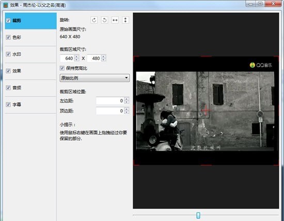Click the 顶边距 input field
This screenshot has width=284, height=221.
110,111
